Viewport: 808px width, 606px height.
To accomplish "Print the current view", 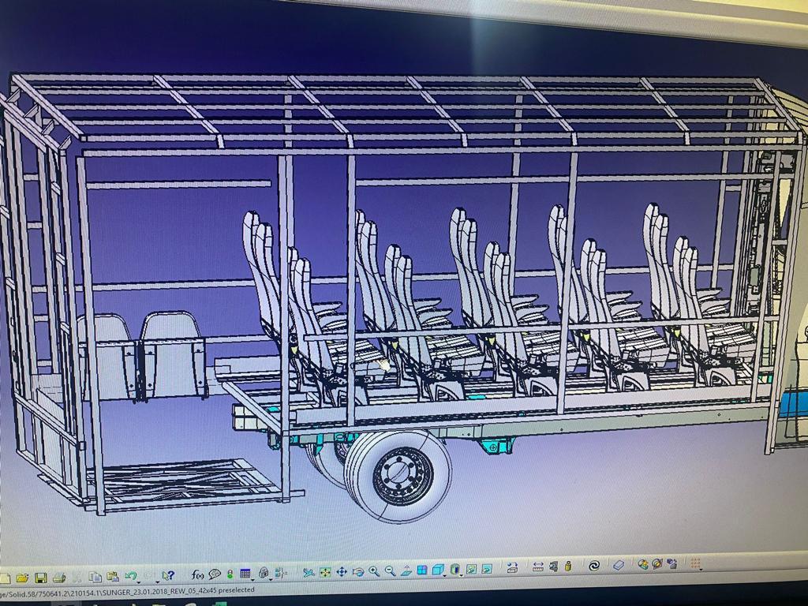I will coord(58,578).
